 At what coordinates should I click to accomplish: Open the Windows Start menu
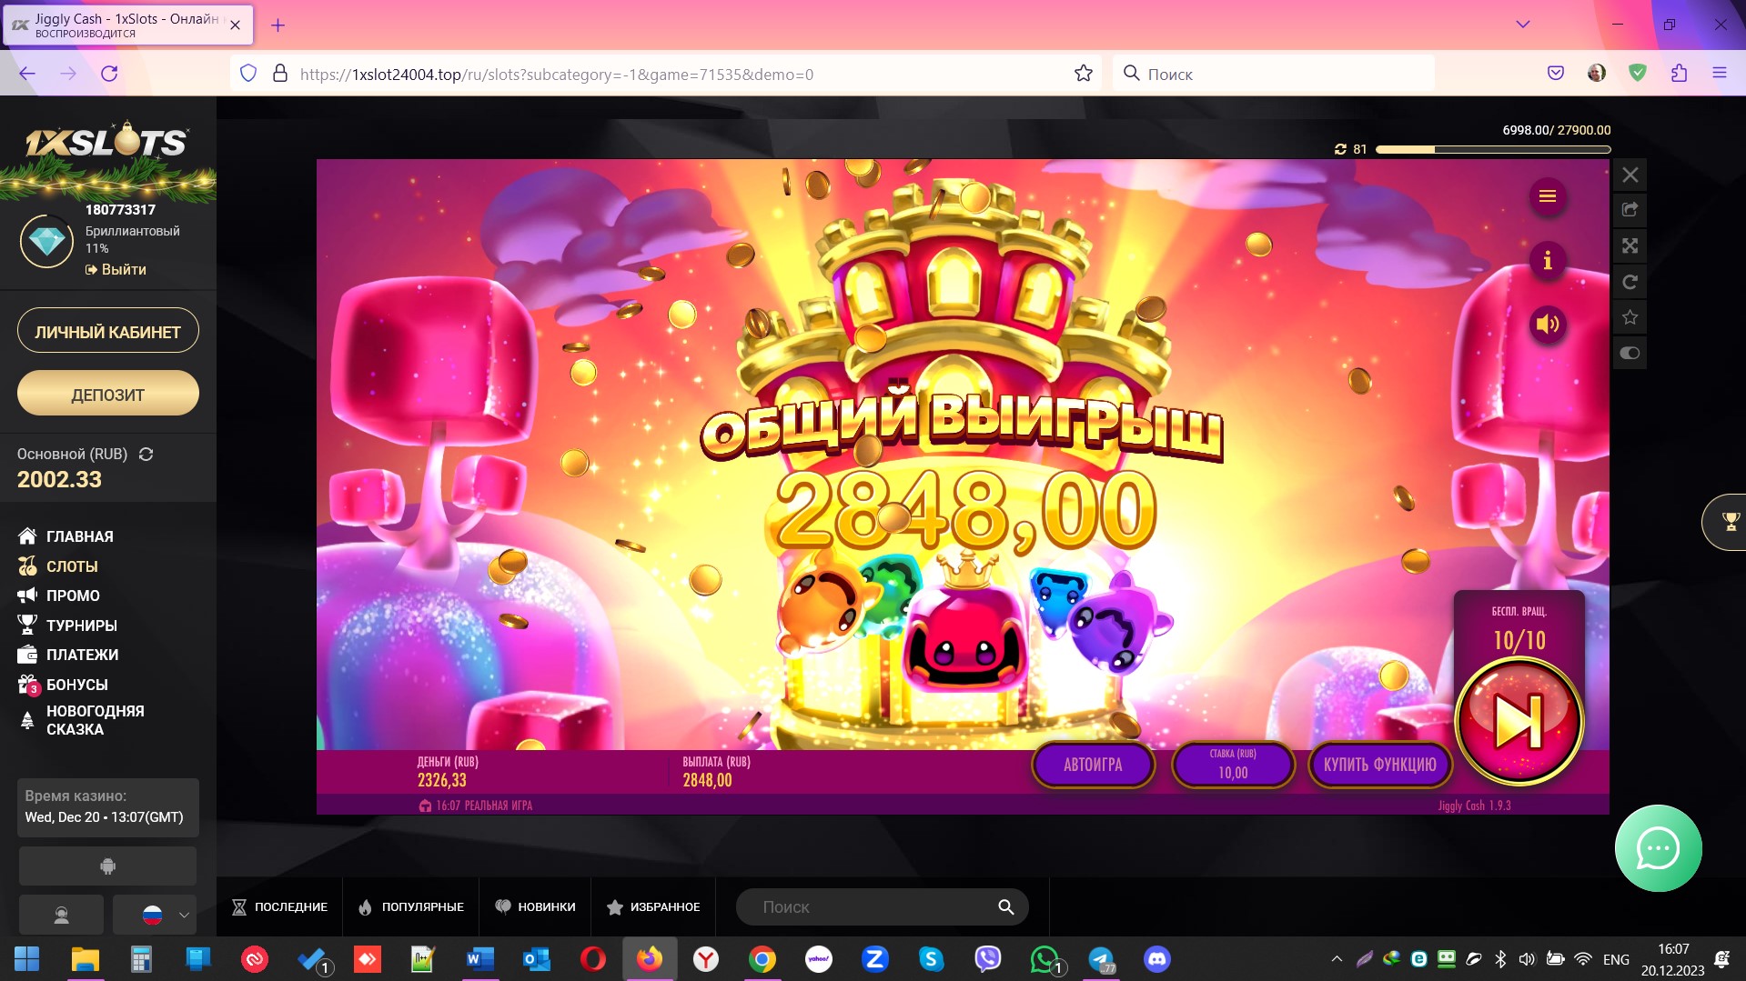click(26, 959)
